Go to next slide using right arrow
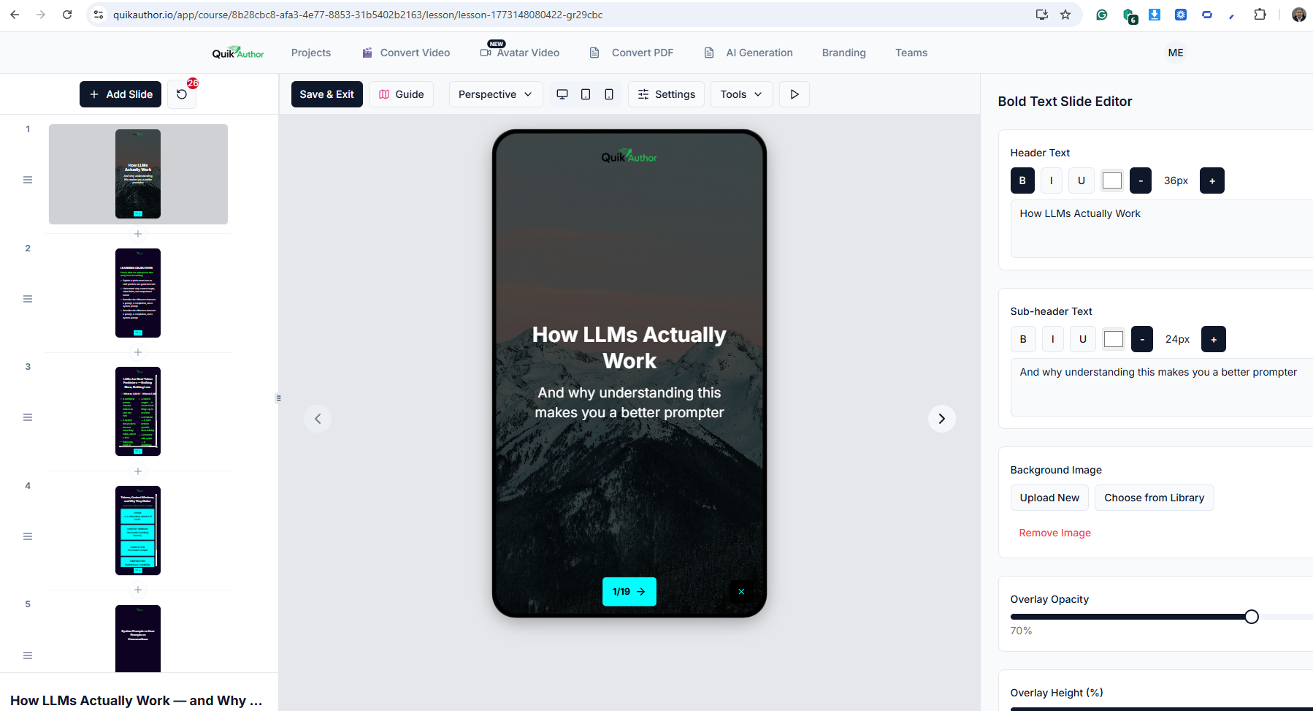Viewport: 1313px width, 711px height. pyautogui.click(x=941, y=419)
